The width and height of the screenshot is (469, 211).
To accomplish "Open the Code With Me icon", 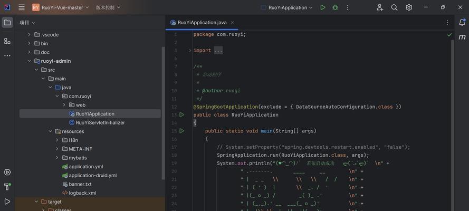I will tap(380, 7).
